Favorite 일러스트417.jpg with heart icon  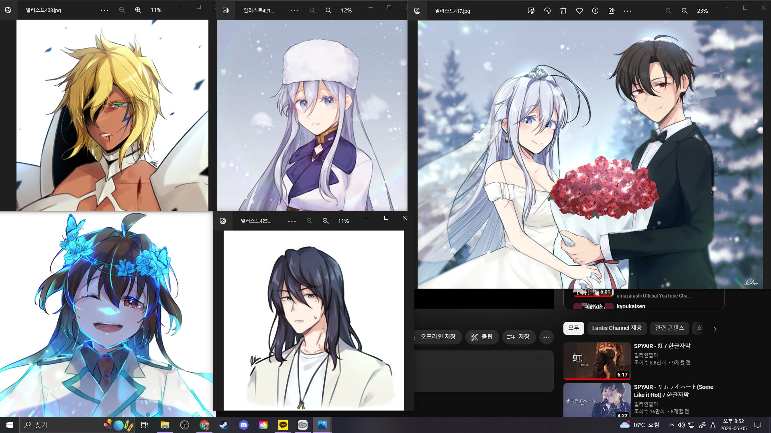point(579,11)
